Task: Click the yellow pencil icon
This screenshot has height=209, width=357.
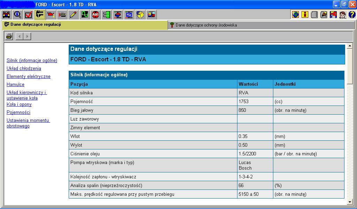Action: point(73,15)
